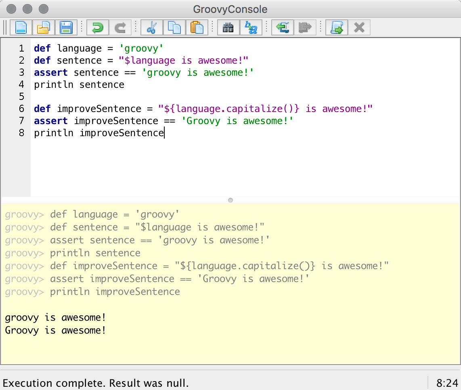Close the GroovyConsole window
Image resolution: width=461 pixels, height=390 pixels.
click(x=11, y=9)
